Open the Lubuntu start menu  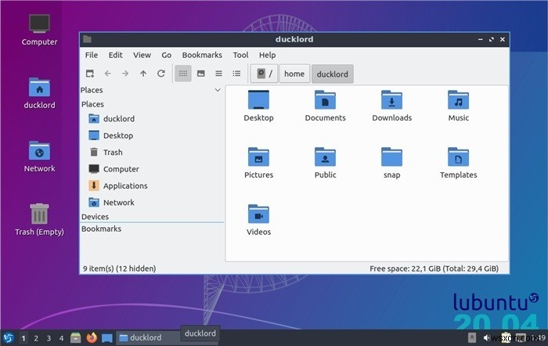9,338
